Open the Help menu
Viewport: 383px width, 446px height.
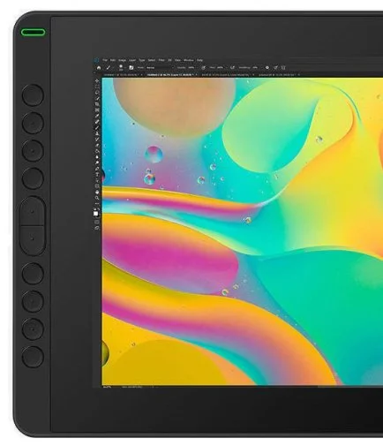tap(199, 60)
